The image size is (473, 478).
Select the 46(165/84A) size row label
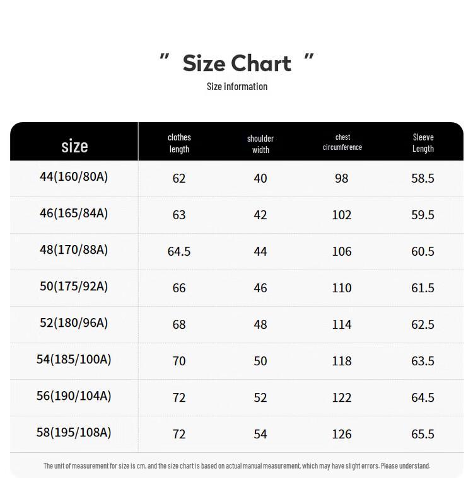(x=74, y=213)
